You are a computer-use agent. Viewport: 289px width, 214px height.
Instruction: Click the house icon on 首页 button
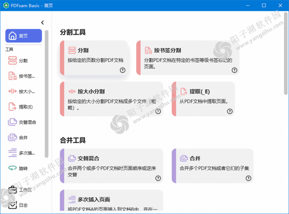click(13, 36)
